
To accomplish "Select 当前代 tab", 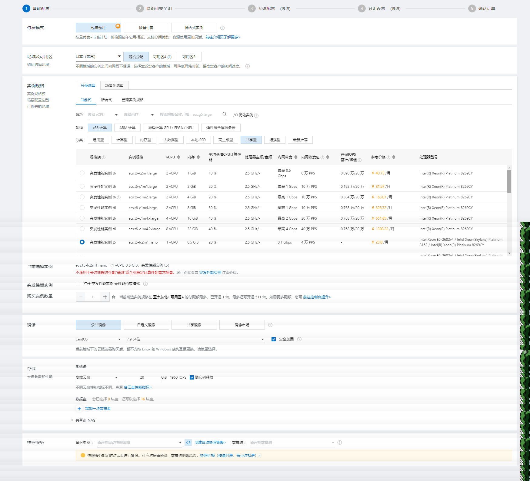I will (x=86, y=100).
